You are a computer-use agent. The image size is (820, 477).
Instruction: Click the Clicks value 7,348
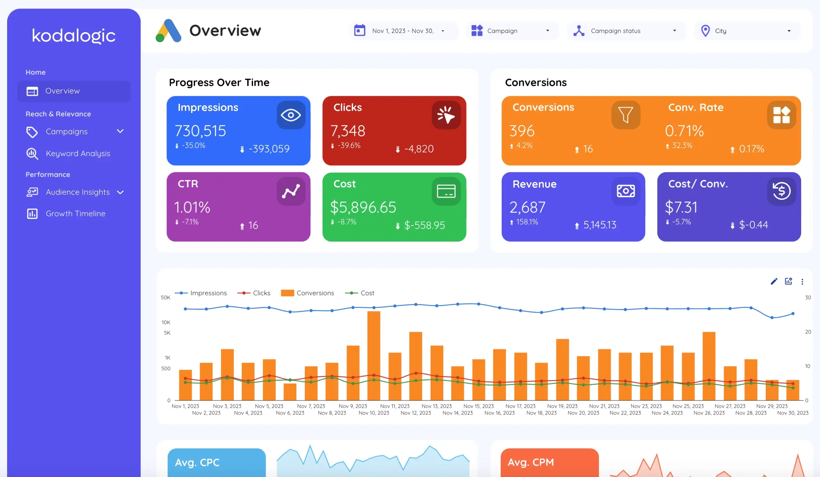tap(348, 131)
